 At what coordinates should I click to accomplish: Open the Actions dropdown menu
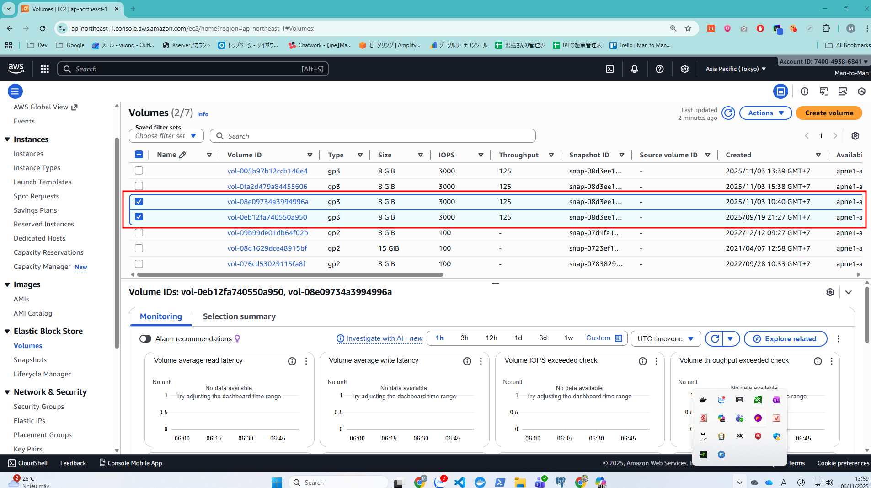pos(765,113)
